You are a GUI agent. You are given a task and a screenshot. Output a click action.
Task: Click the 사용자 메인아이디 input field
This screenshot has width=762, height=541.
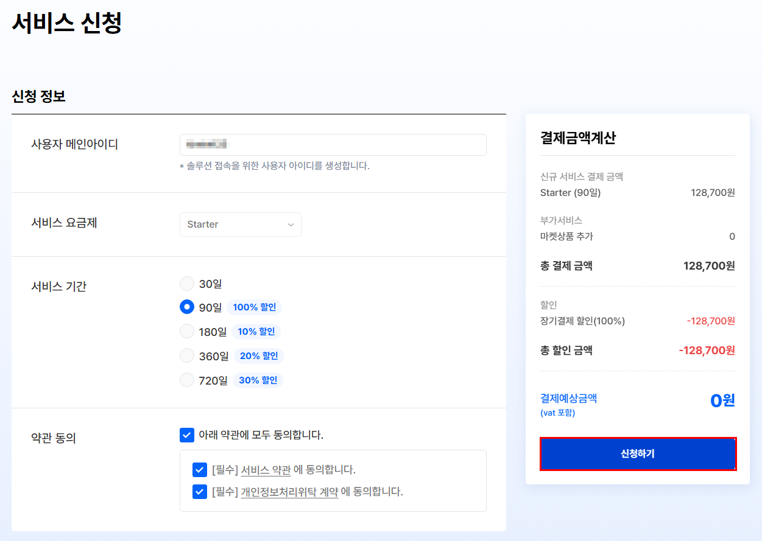[x=333, y=145]
